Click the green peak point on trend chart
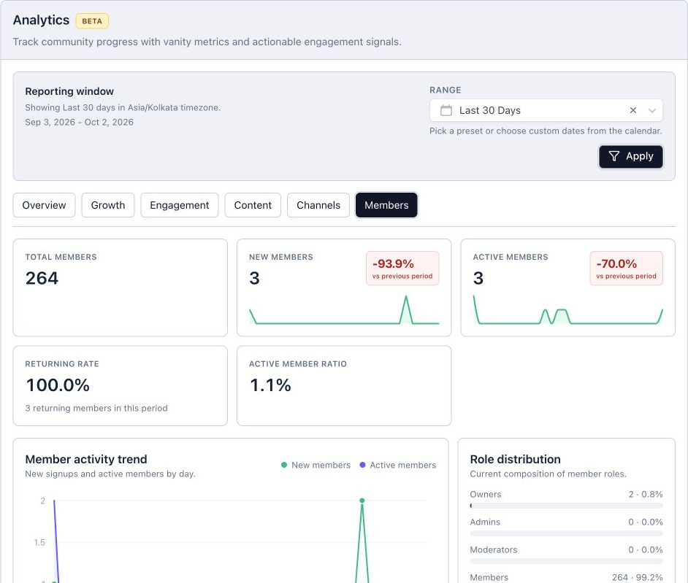This screenshot has width=688, height=583. (362, 501)
